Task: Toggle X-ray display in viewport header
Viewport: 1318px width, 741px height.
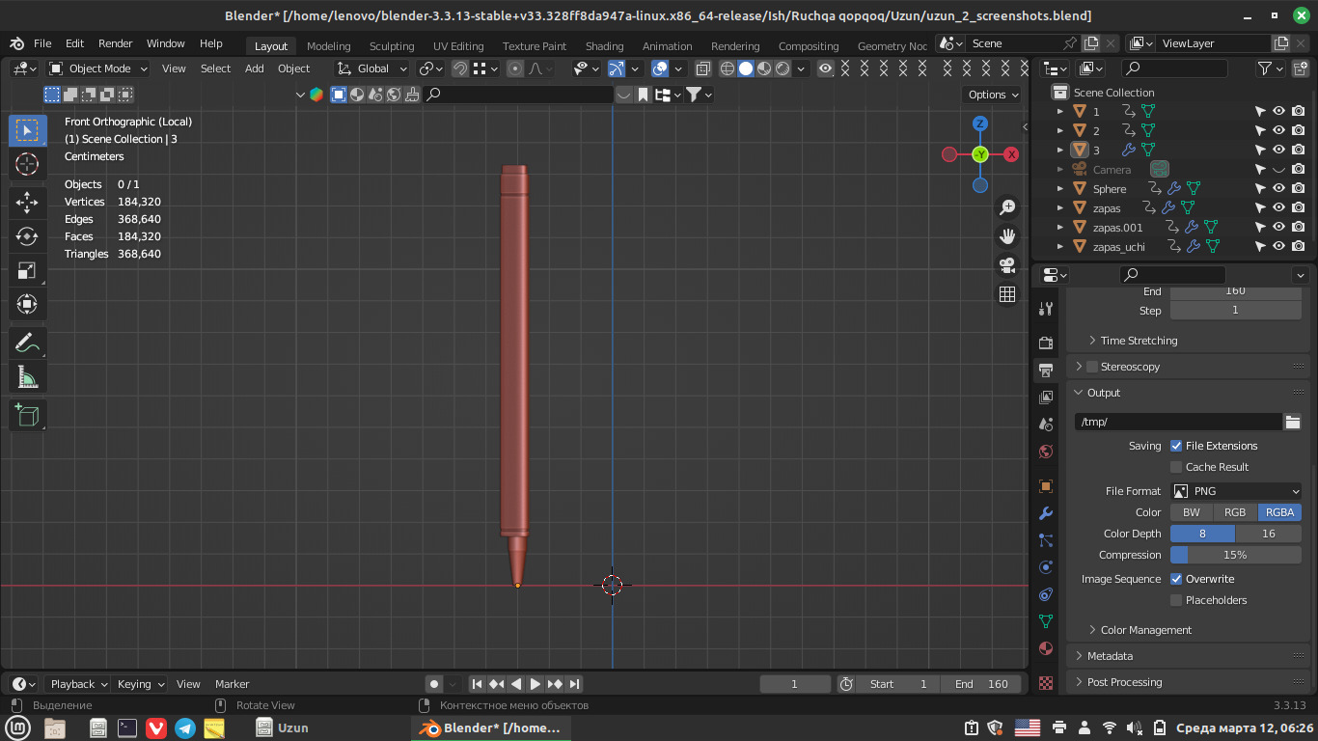Action: pyautogui.click(x=703, y=69)
